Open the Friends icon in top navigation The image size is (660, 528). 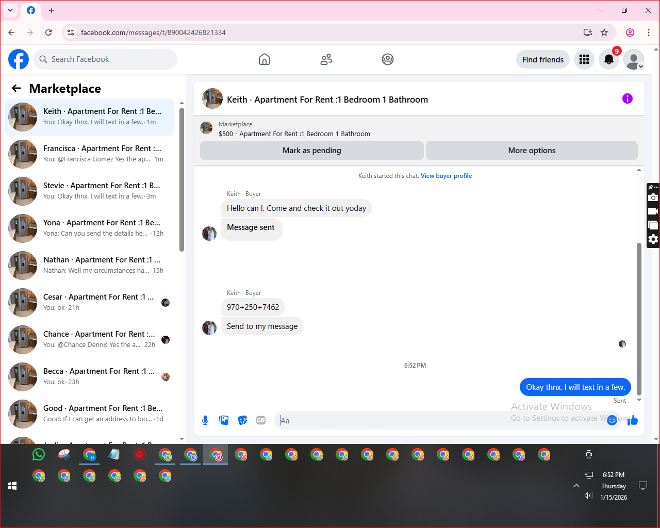tap(326, 59)
